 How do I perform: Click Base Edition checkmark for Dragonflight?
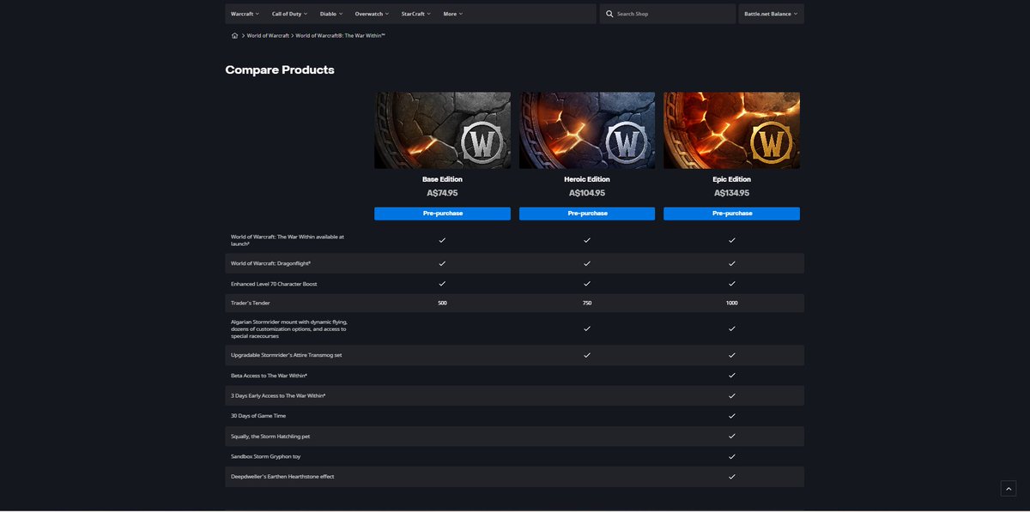tap(442, 263)
